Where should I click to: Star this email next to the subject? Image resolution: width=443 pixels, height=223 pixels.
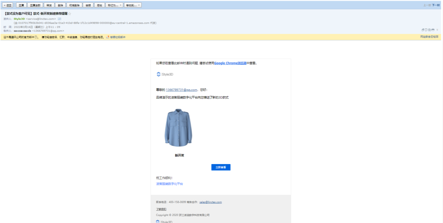coord(70,14)
